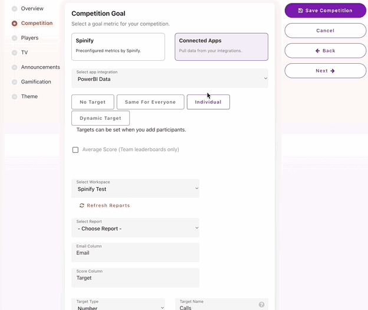Open the Announcements section
The height and width of the screenshot is (310, 368).
(x=40, y=67)
